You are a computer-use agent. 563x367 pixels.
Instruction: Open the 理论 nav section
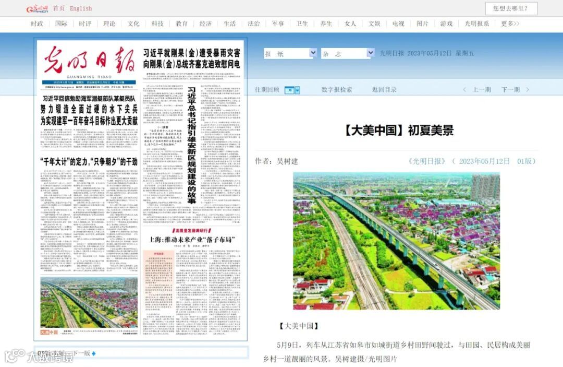pos(109,23)
